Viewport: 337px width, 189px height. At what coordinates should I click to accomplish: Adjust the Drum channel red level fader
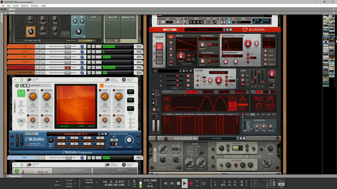coord(67,68)
